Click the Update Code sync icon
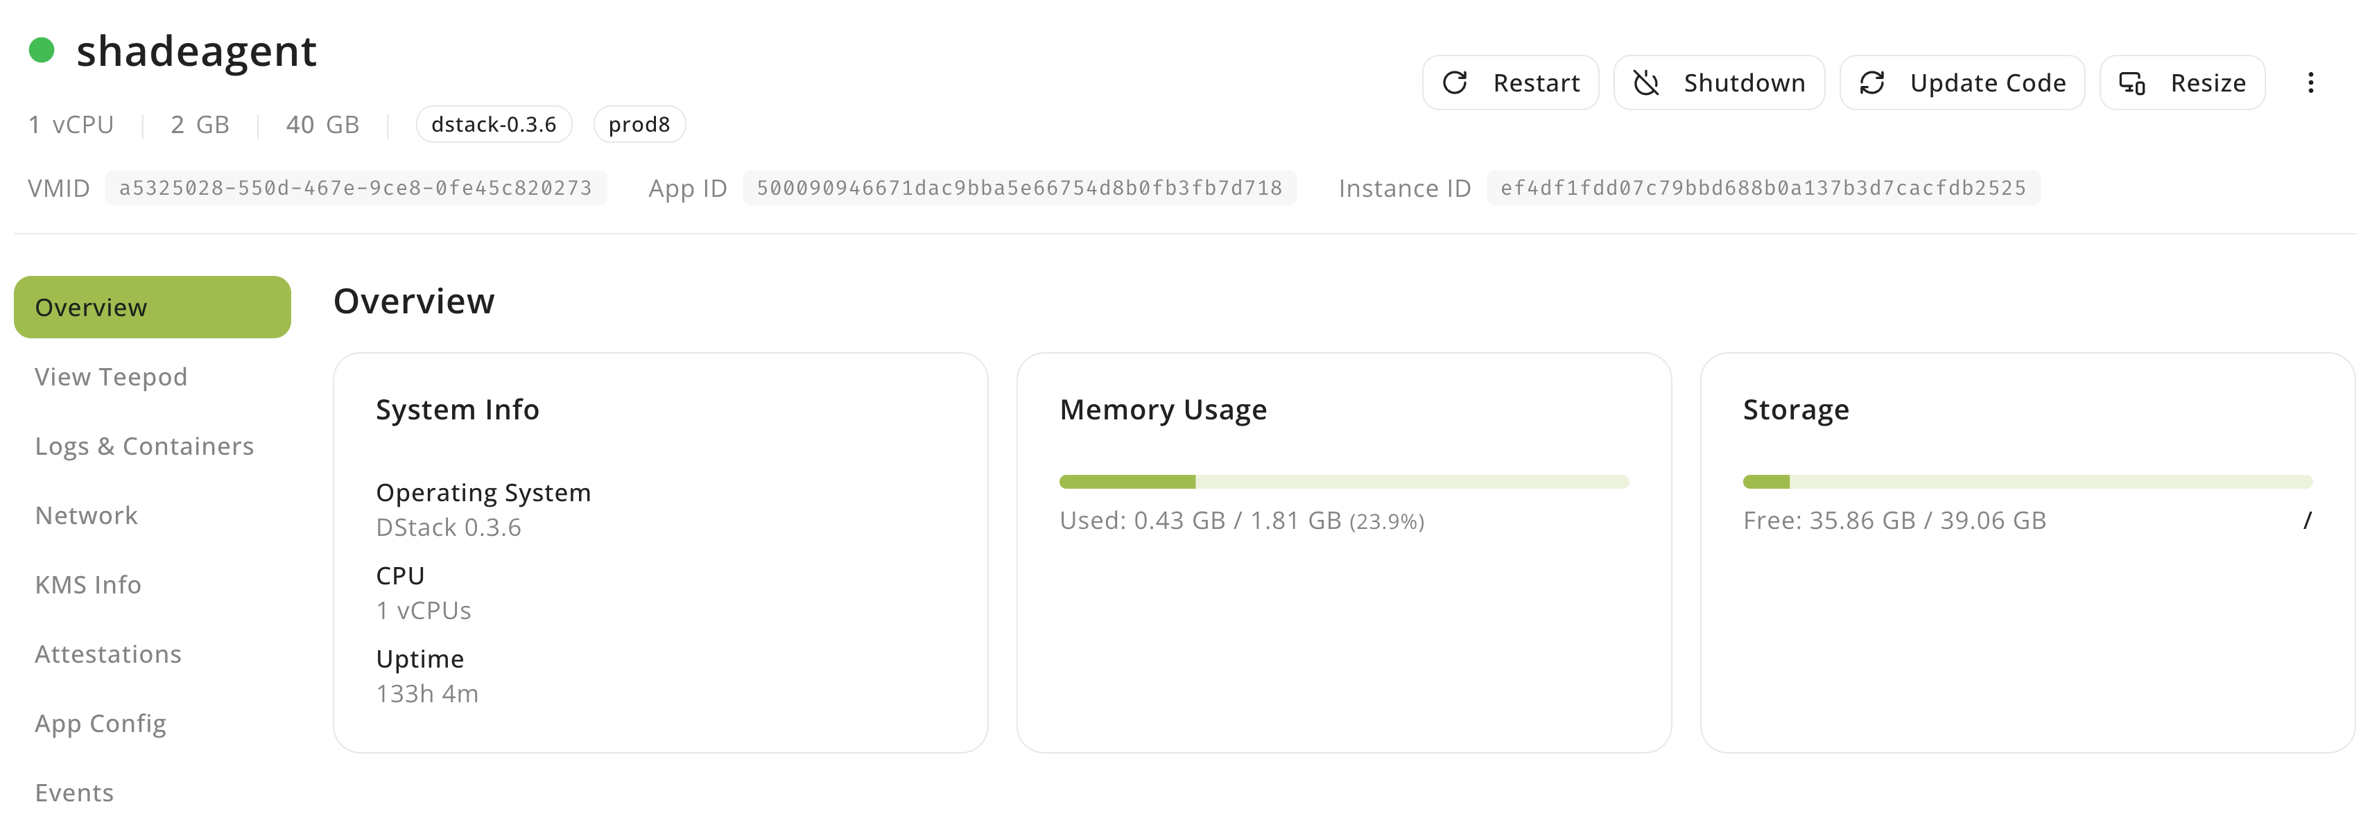Image resolution: width=2370 pixels, height=818 pixels. click(x=1871, y=82)
